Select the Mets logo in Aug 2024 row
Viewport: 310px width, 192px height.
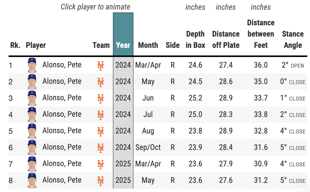tap(100, 131)
